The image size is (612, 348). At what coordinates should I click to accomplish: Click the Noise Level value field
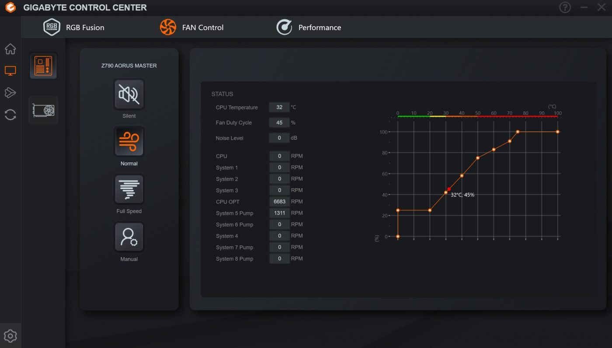(279, 138)
